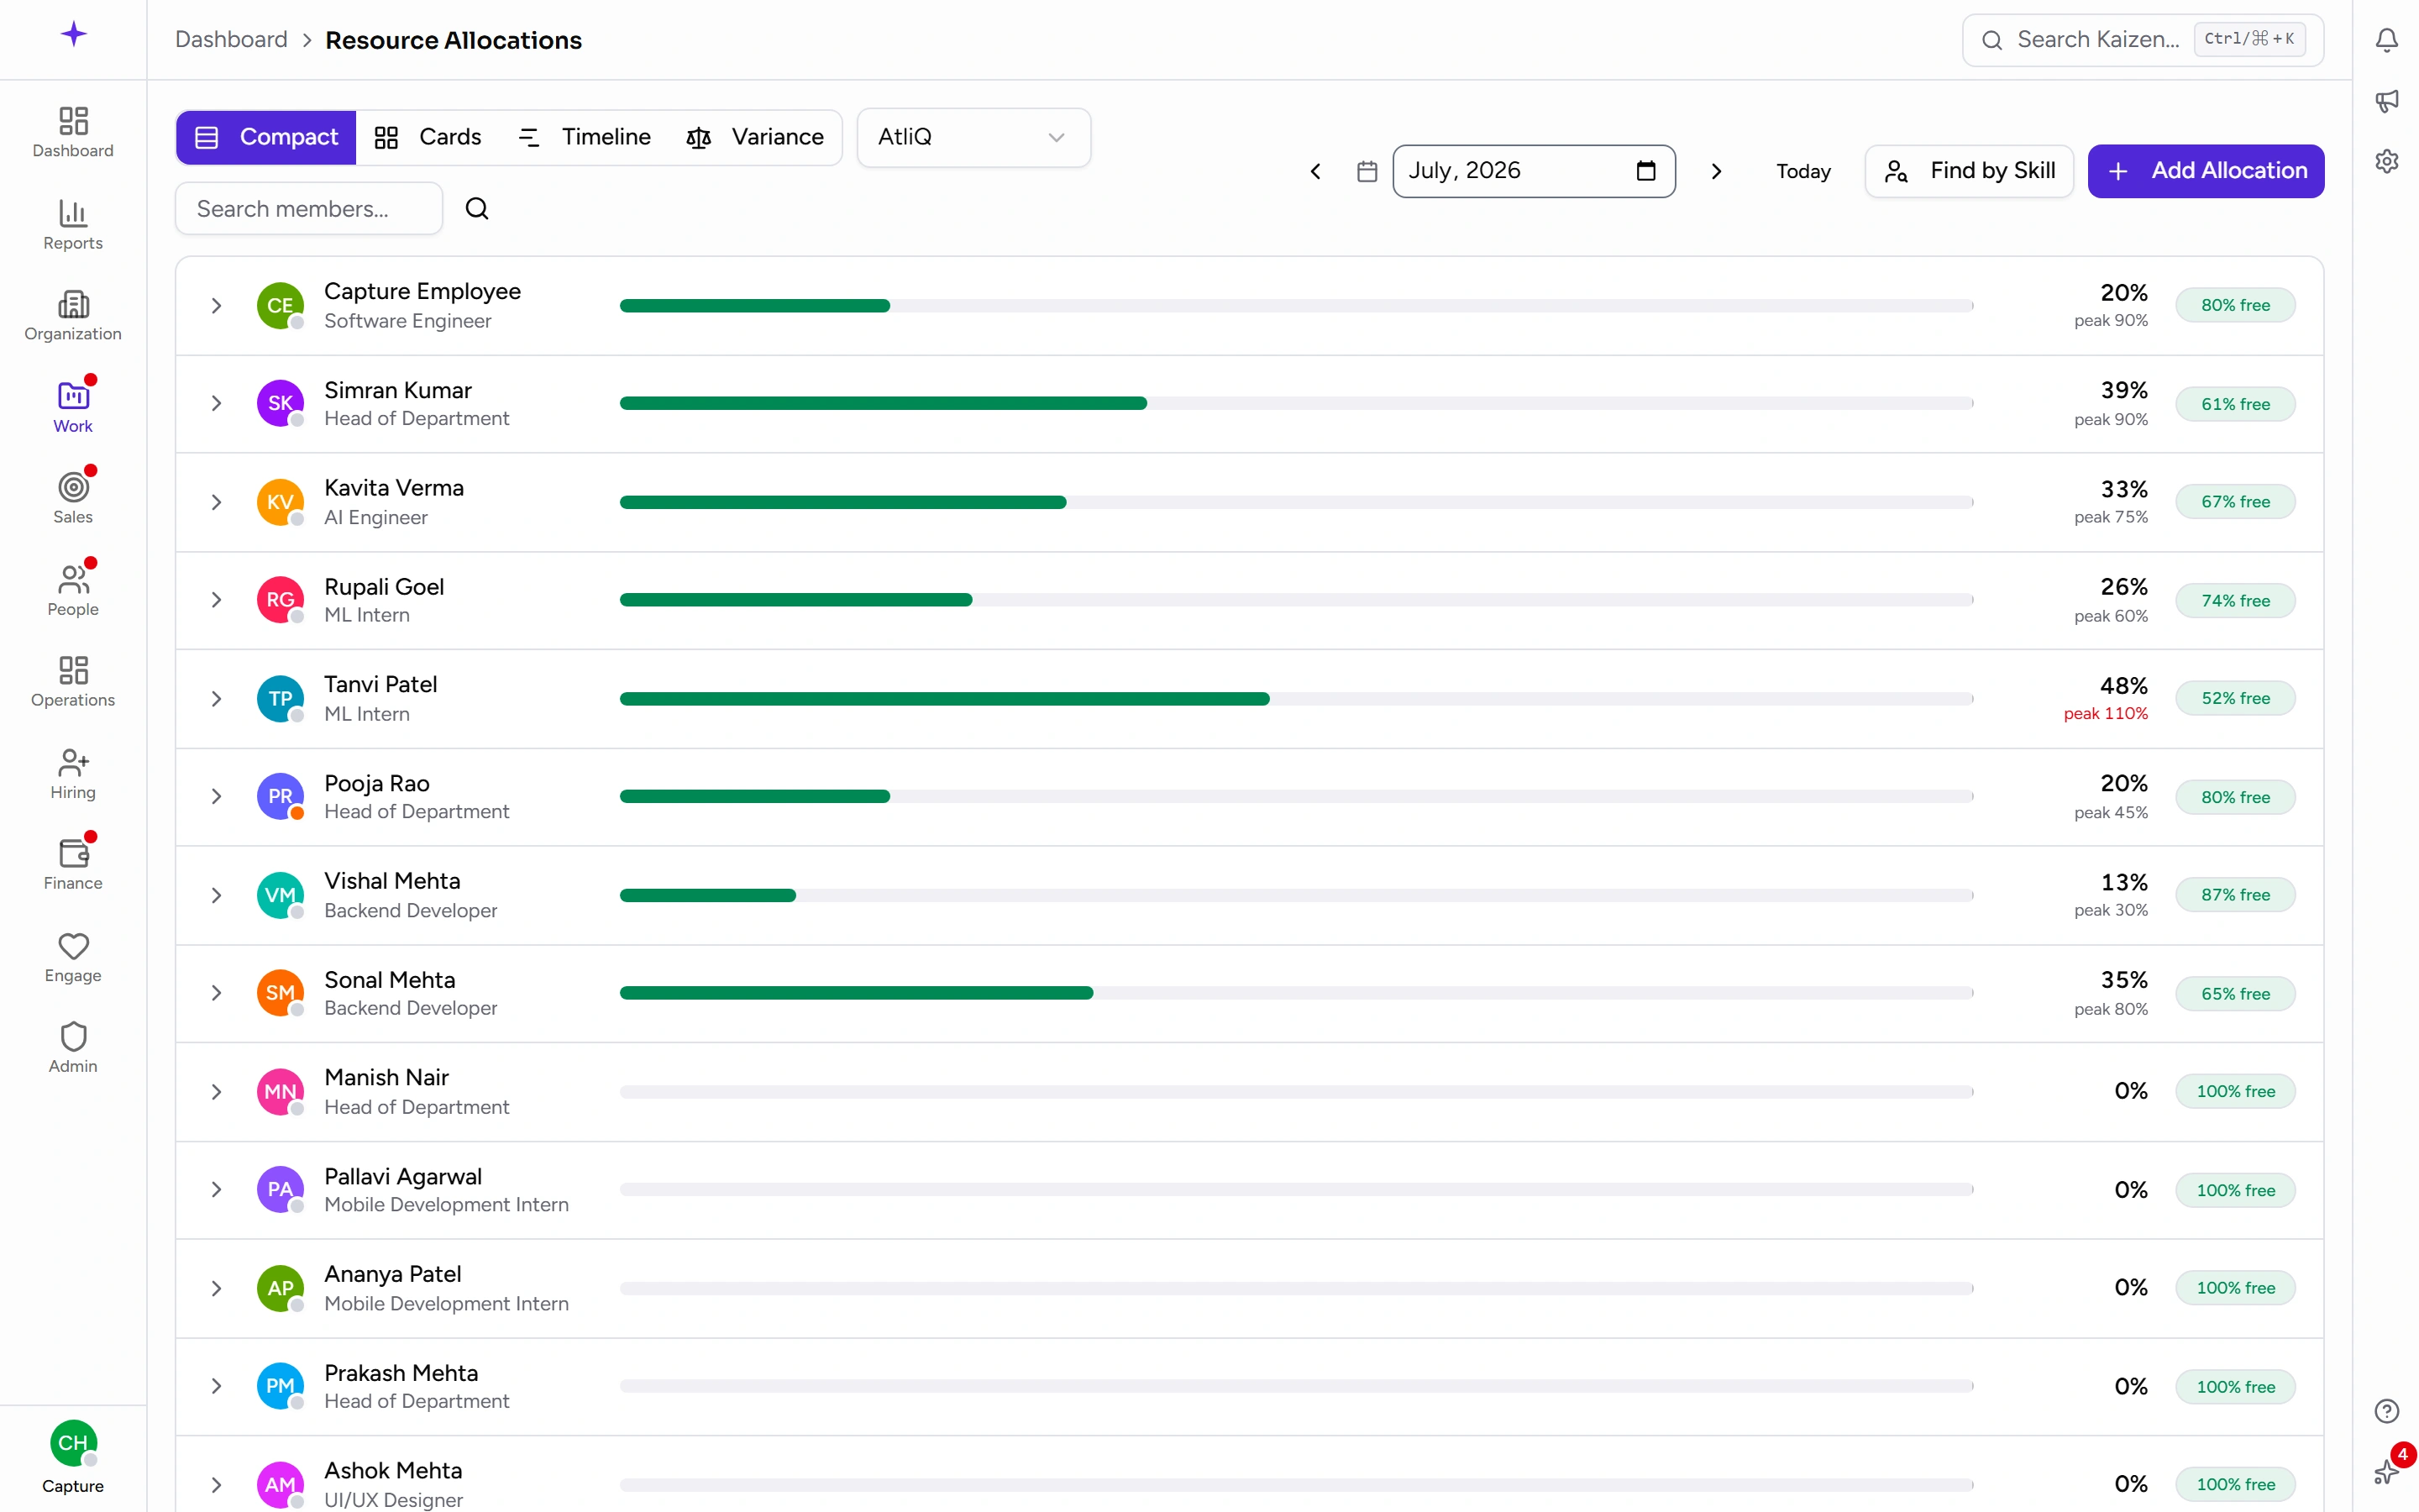Open Operations in sidebar
The image size is (2419, 1512).
(73, 682)
